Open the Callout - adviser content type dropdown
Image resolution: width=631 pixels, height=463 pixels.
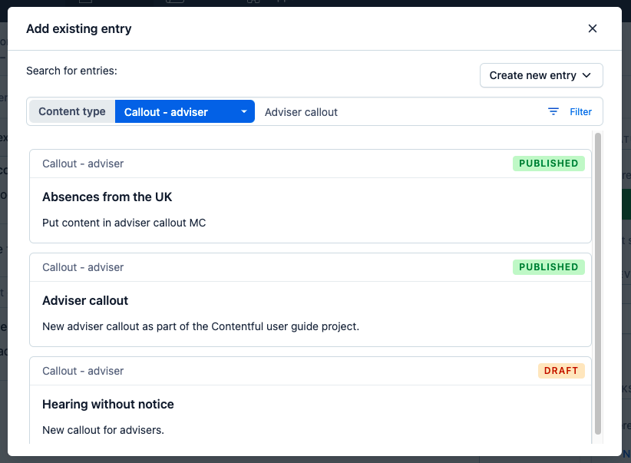tap(184, 111)
